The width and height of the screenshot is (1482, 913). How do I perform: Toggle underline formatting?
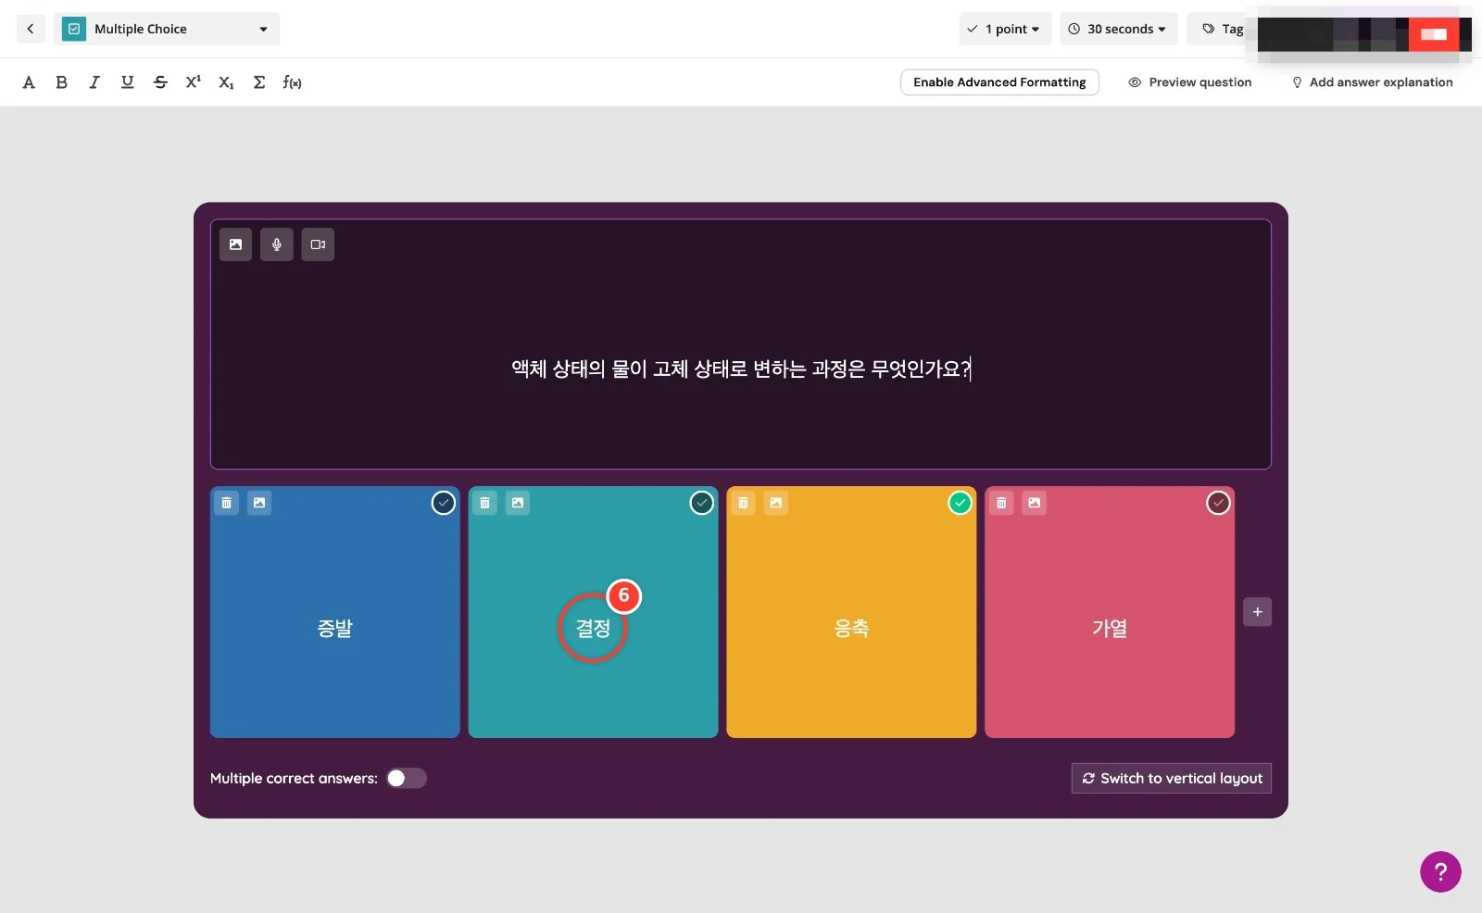(127, 82)
